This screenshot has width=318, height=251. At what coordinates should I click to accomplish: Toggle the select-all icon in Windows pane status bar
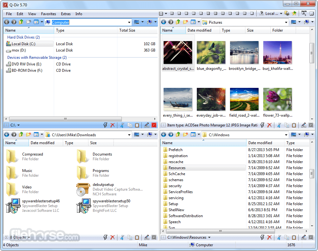coord(311,237)
